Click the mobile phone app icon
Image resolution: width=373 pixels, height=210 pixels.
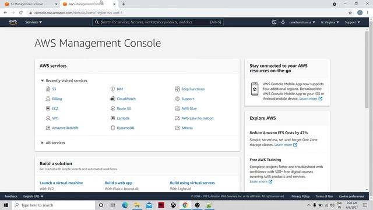(x=255, y=89)
